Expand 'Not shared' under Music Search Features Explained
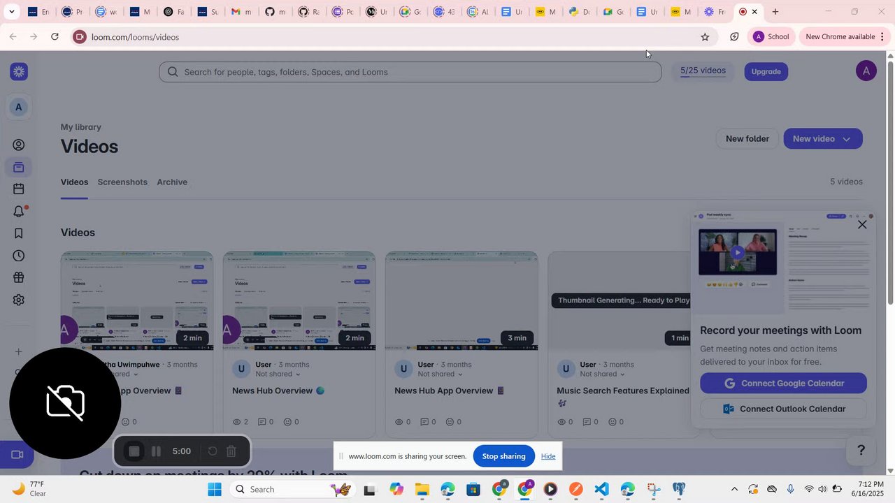 603,374
